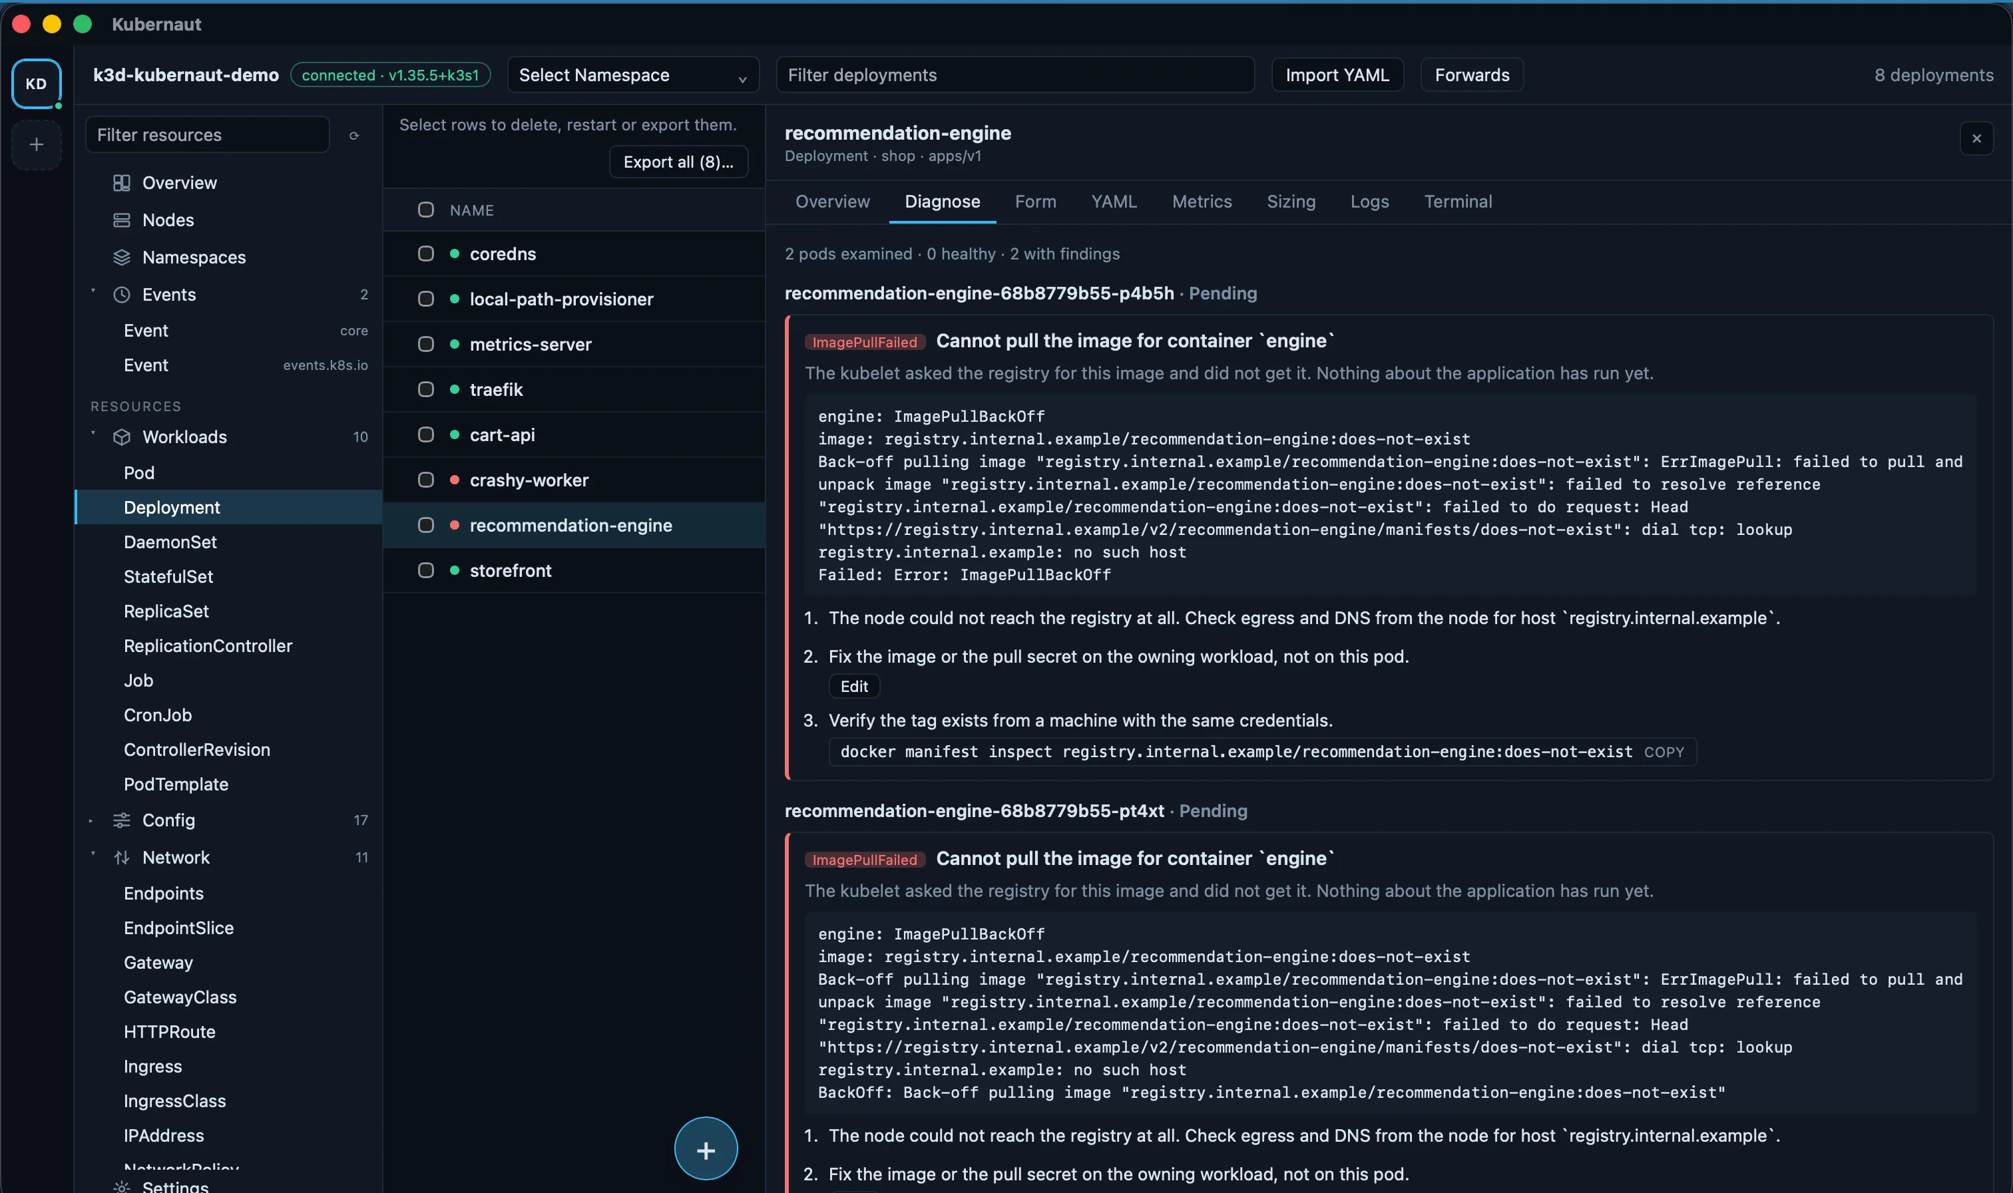The width and height of the screenshot is (2013, 1193).
Task: Click the green status dot of metrics-server
Action: tap(455, 344)
